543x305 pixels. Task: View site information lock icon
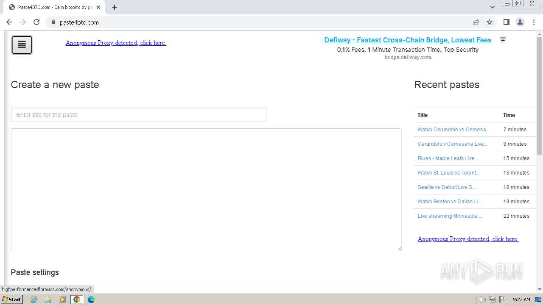53,22
